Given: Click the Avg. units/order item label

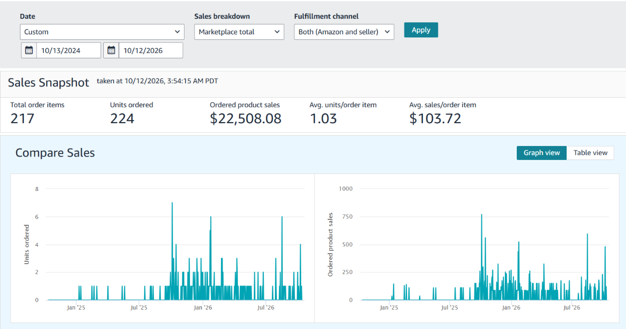Looking at the screenshot, I should [x=343, y=105].
